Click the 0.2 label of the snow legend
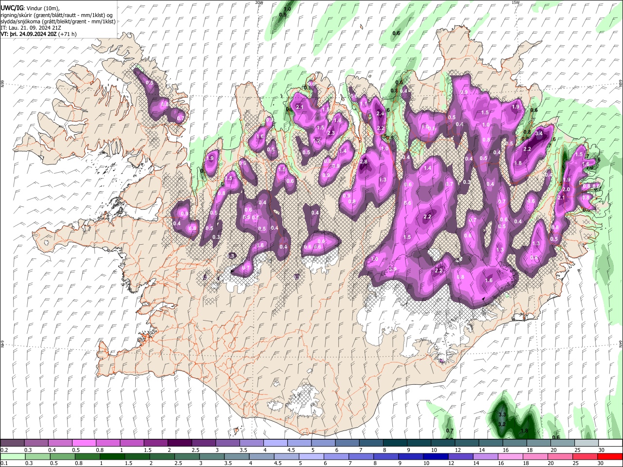 (x=4, y=449)
